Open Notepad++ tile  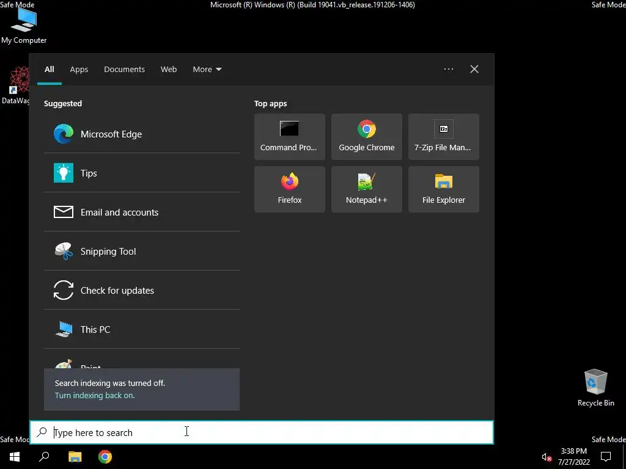point(367,189)
